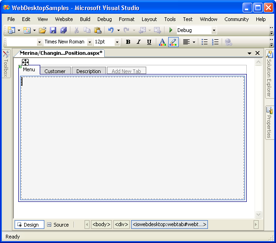Click the numbered list icon

coord(215,42)
